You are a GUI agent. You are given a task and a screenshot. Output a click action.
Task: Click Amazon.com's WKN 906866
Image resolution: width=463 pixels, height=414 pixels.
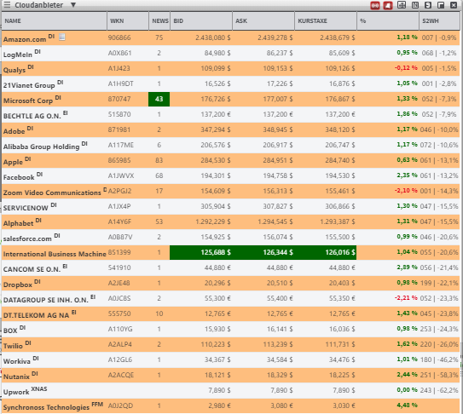(x=119, y=37)
